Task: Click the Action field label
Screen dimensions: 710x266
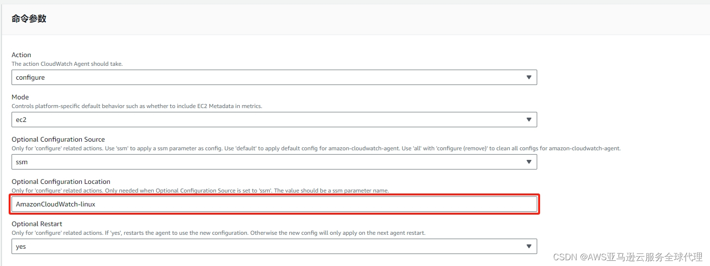Action: (x=21, y=55)
